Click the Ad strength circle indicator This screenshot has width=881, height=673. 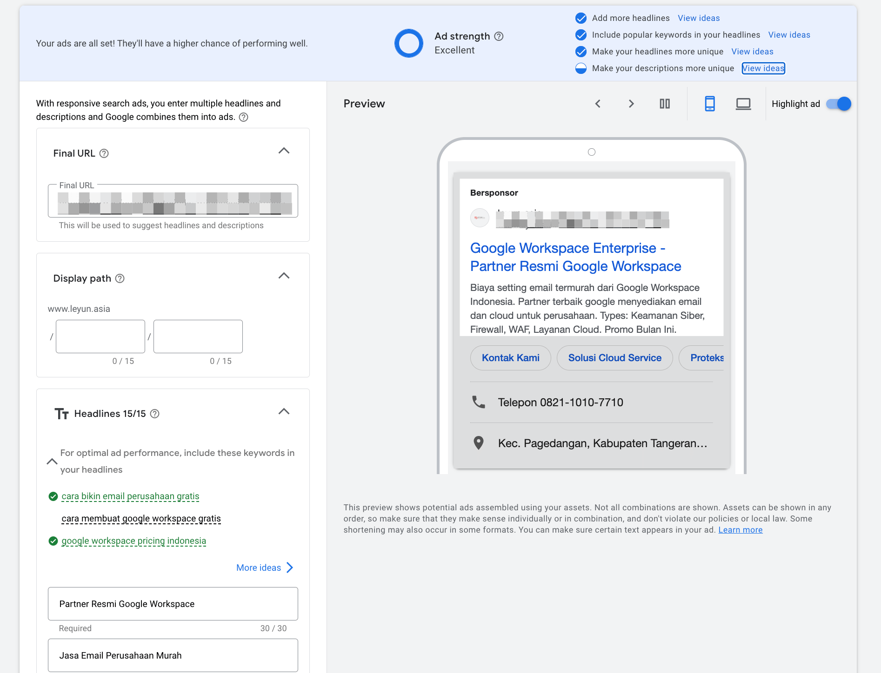tap(409, 43)
